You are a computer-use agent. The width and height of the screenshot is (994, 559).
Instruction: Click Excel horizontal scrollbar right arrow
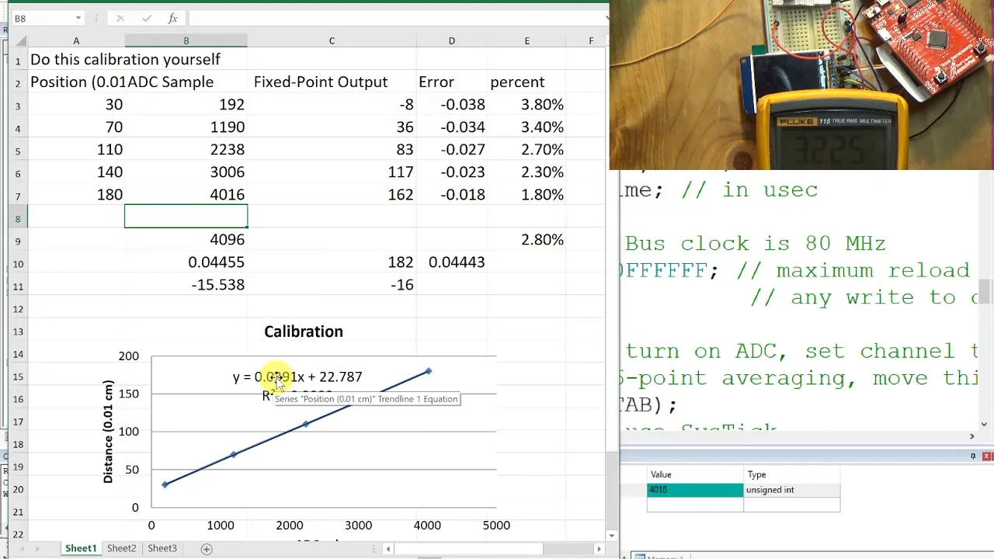click(x=599, y=549)
